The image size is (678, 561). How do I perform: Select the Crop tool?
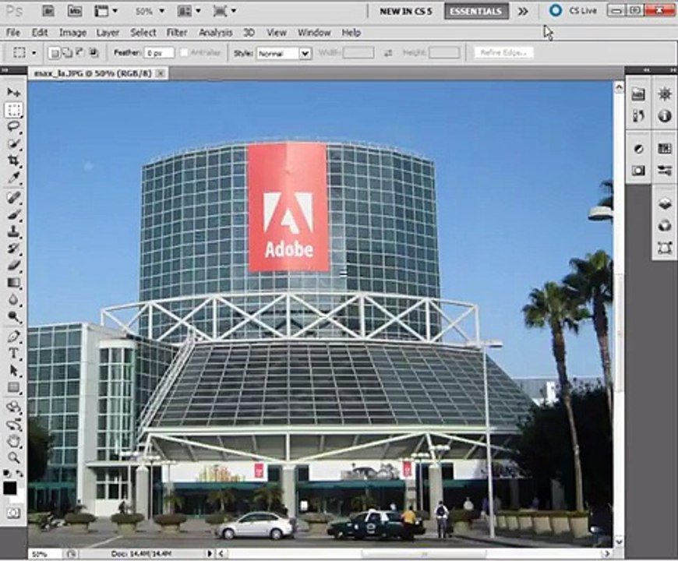pos(13,161)
